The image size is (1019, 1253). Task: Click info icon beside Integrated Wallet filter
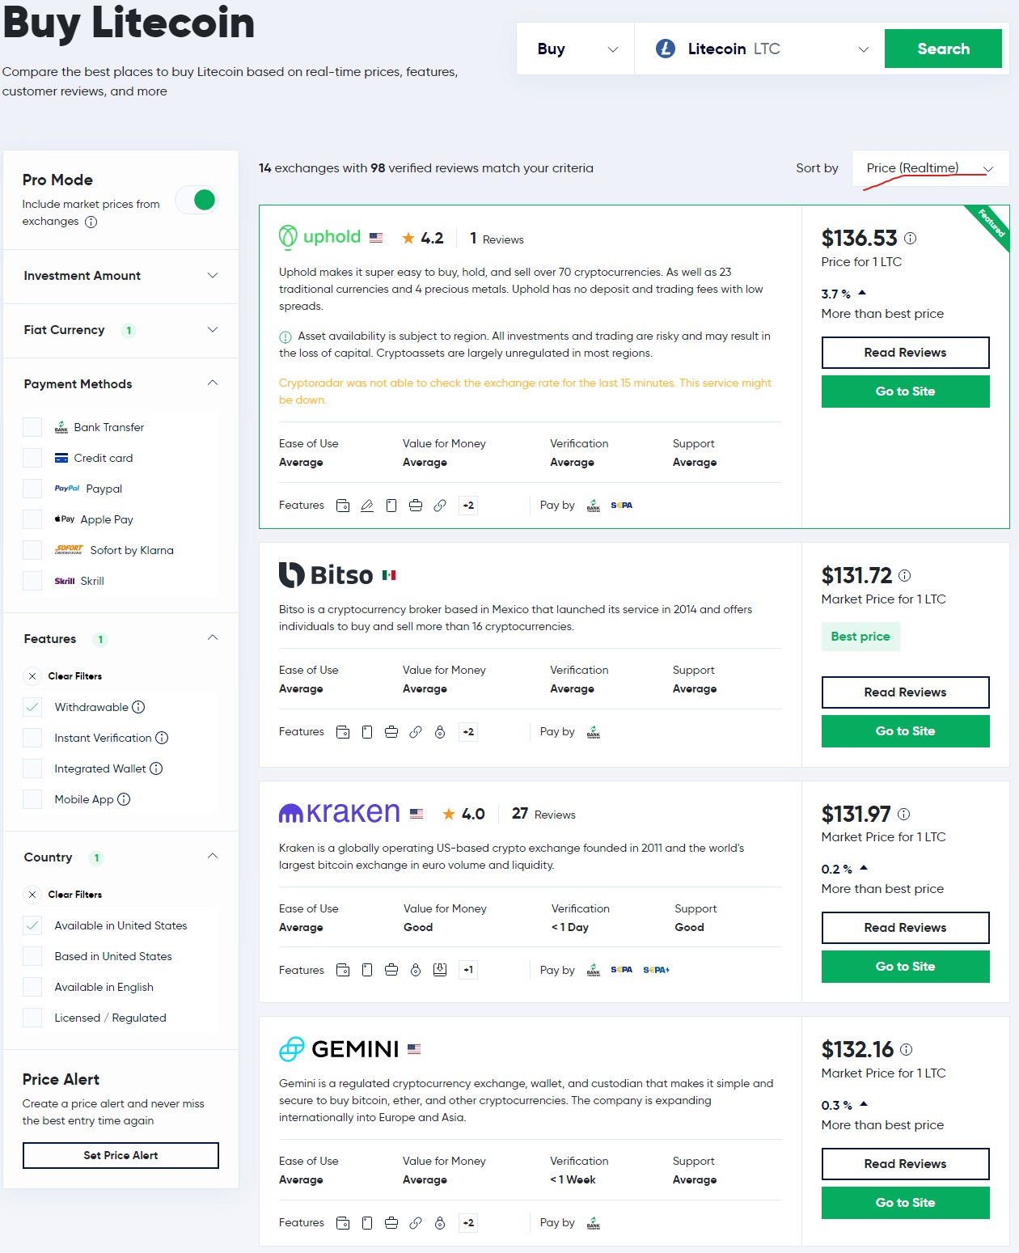point(156,768)
